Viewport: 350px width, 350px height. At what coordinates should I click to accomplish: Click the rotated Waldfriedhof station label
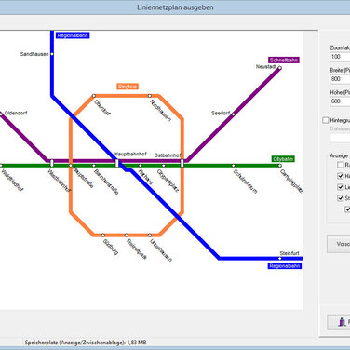click(x=13, y=181)
